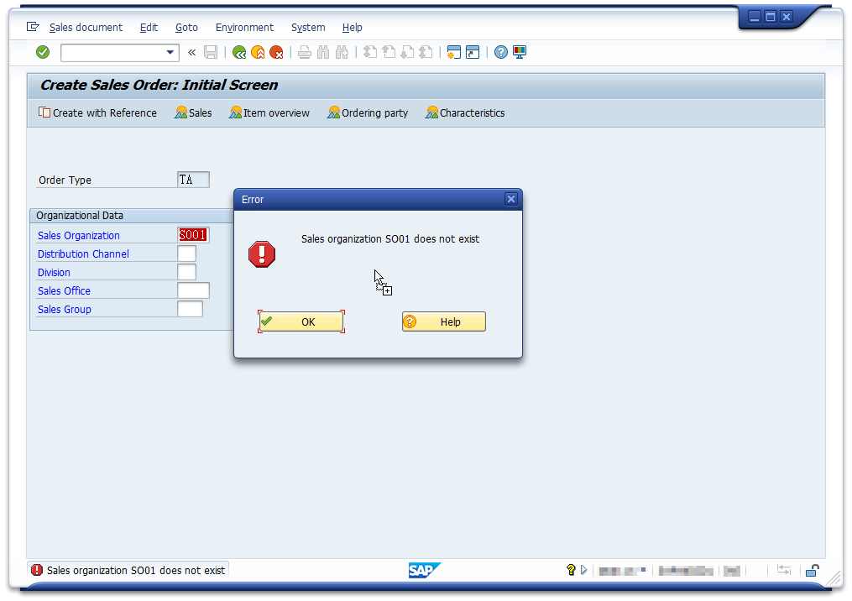The image size is (852, 601).
Task: Click the Generate Shortcut toolbar icon
Action: tap(473, 52)
